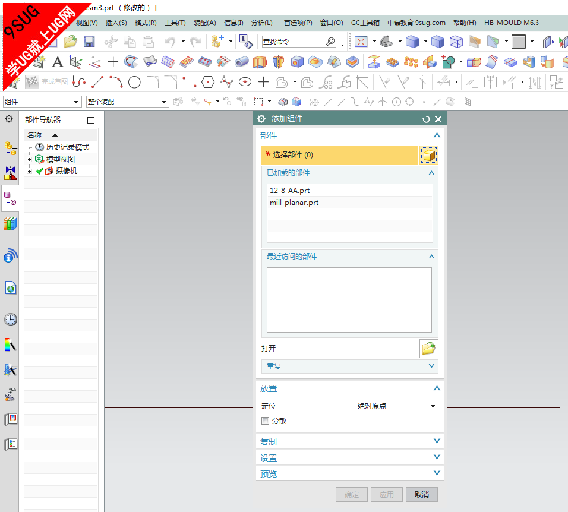This screenshot has width=568, height=512.
Task: Open the 组件 selection filter dropdown
Action: (x=42, y=102)
